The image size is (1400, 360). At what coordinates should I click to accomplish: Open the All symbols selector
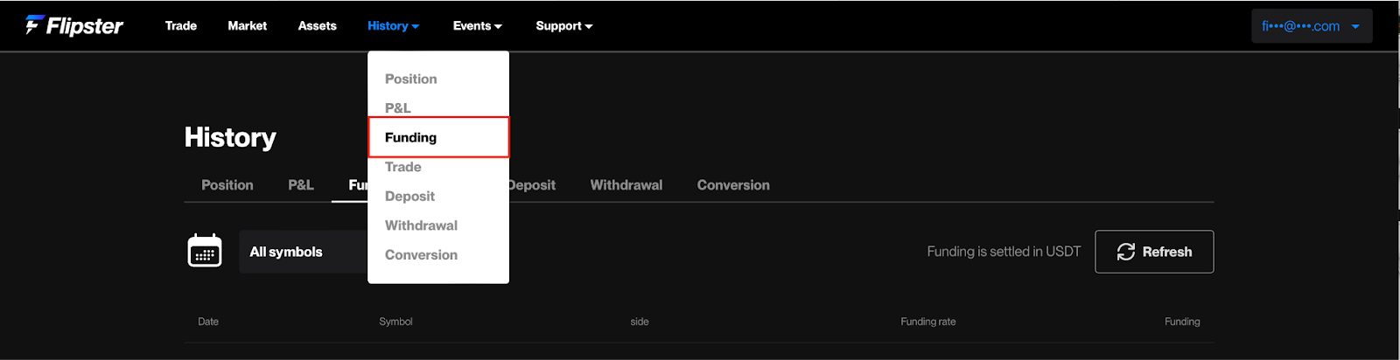point(304,252)
